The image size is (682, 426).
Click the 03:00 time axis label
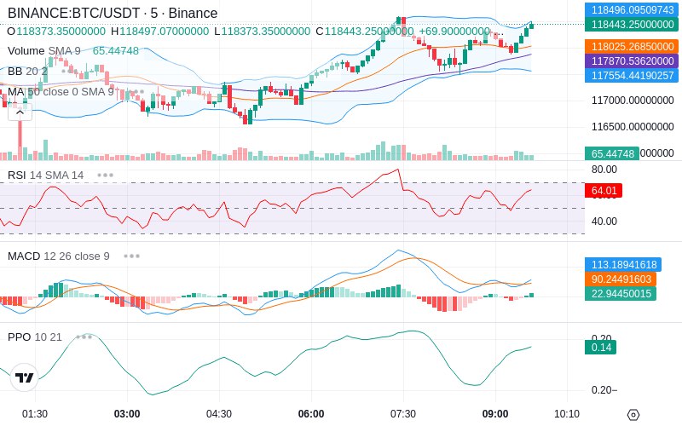[127, 414]
